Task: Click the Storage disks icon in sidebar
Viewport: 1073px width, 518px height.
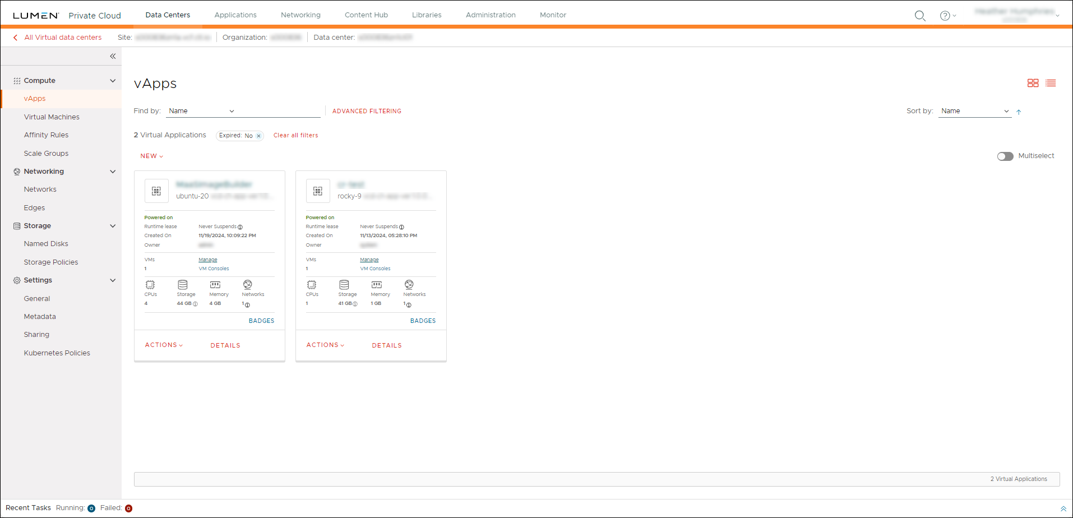Action: click(x=16, y=225)
